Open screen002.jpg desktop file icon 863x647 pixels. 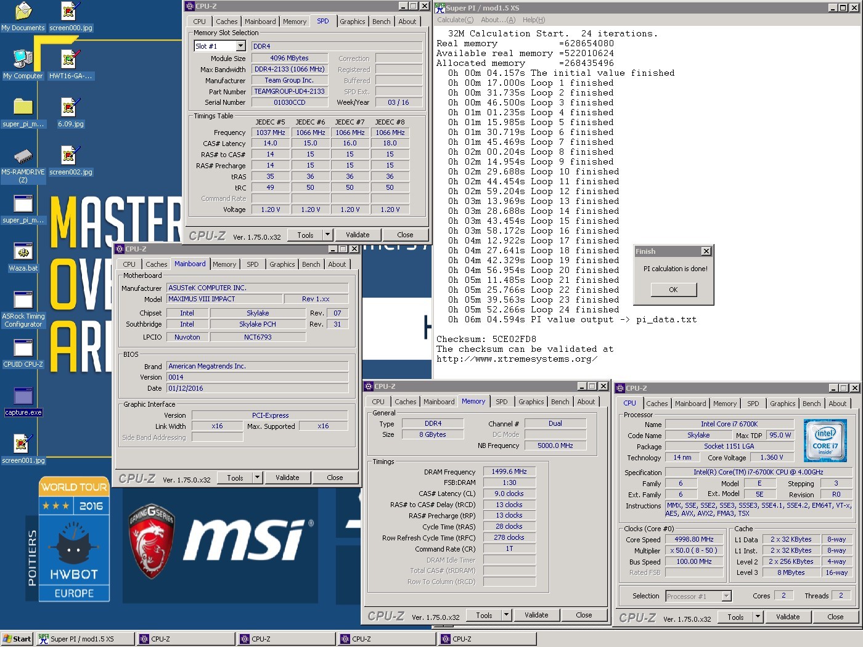tap(69, 155)
